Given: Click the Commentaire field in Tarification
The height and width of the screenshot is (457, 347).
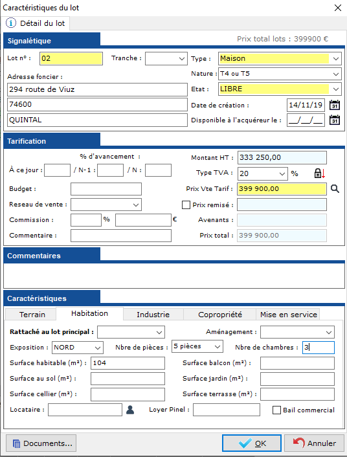Looking at the screenshot, I should click(121, 236).
